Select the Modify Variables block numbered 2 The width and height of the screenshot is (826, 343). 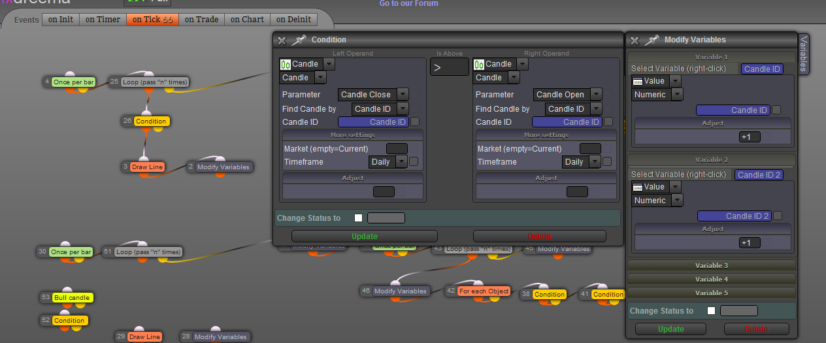(223, 167)
